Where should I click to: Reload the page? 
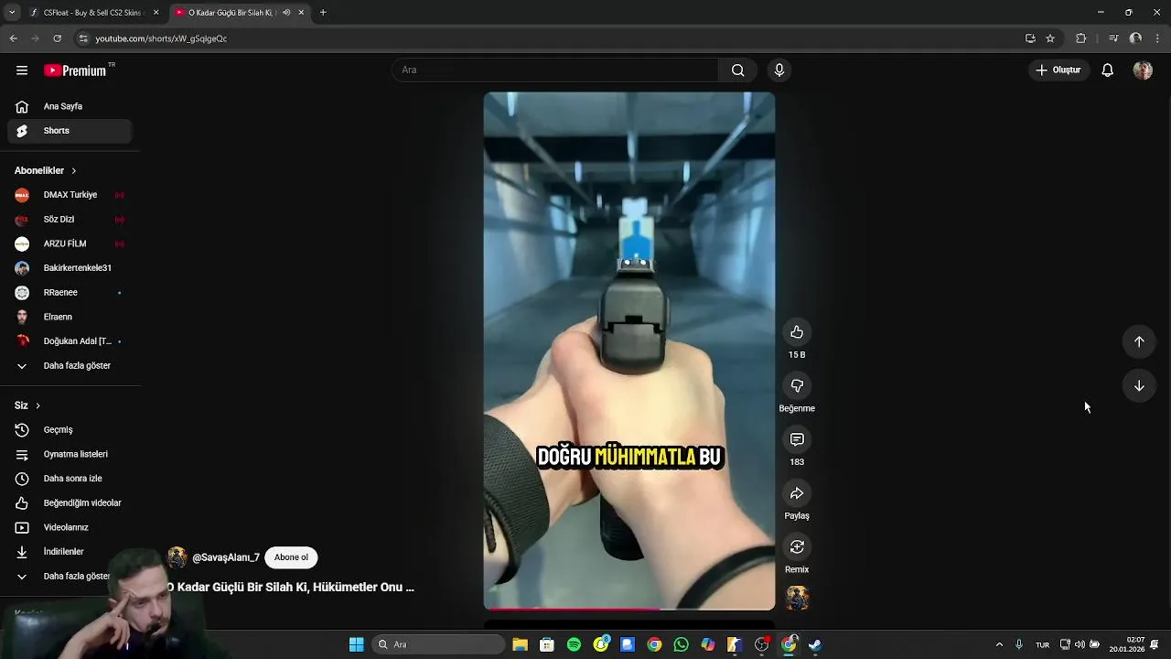click(x=57, y=38)
